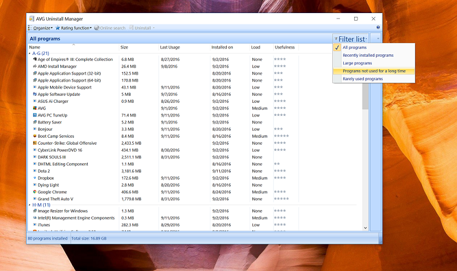Click the DHTML Editing Component icon
Image resolution: width=457 pixels, height=271 pixels.
(35, 164)
